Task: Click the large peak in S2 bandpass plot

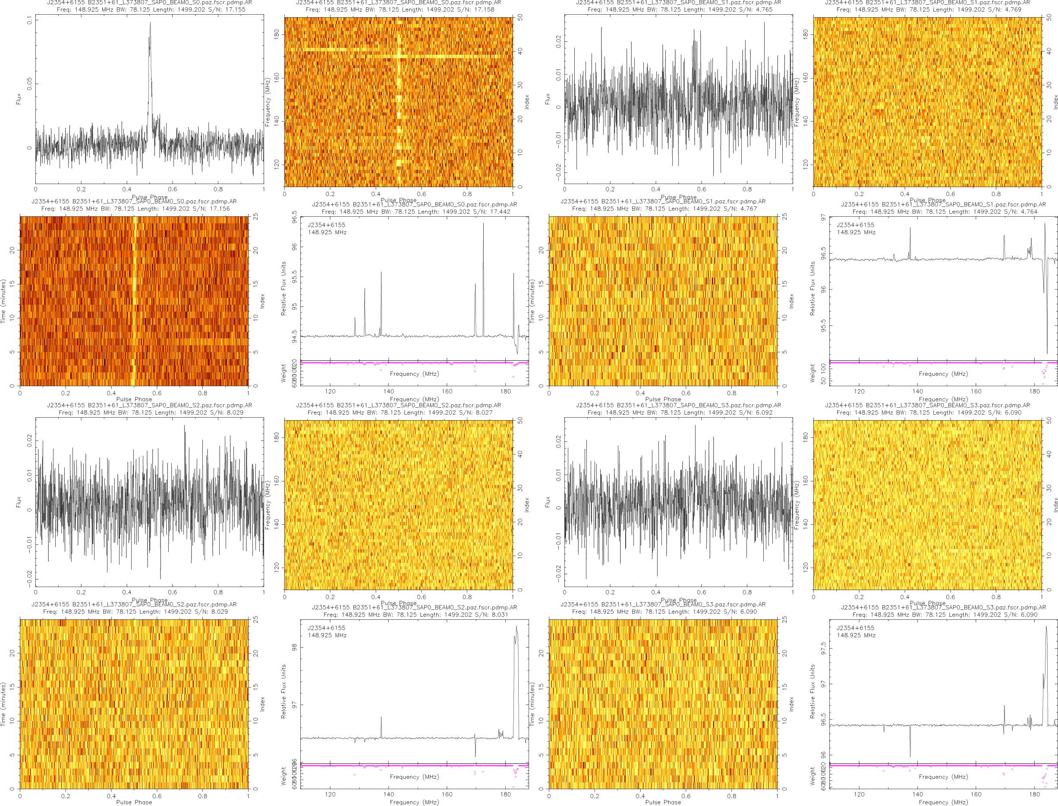Action: [516, 628]
